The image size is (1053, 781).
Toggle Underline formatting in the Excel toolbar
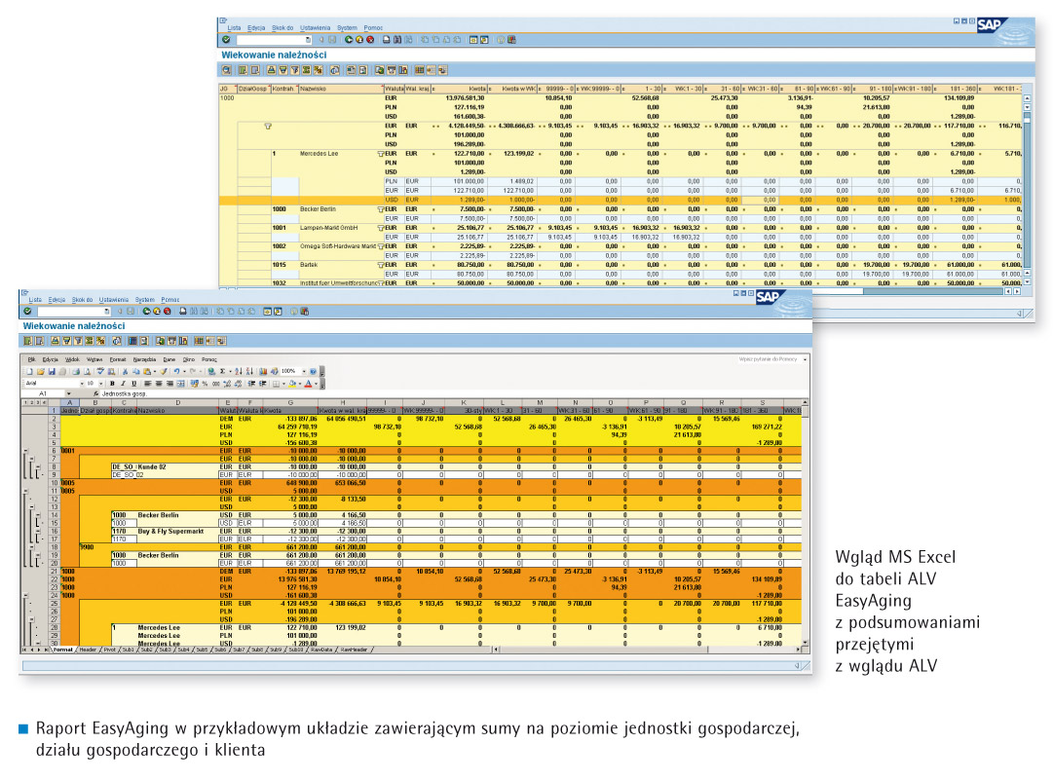pyautogui.click(x=133, y=384)
